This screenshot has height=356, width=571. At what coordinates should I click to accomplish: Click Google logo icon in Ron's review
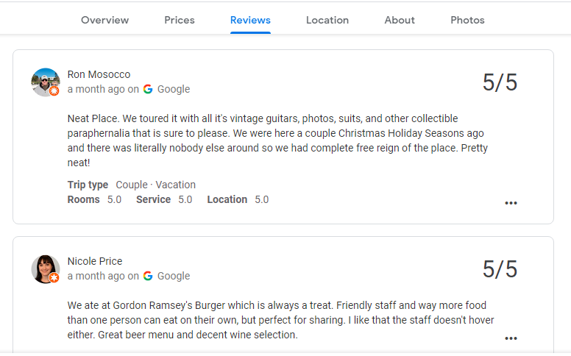tap(148, 89)
